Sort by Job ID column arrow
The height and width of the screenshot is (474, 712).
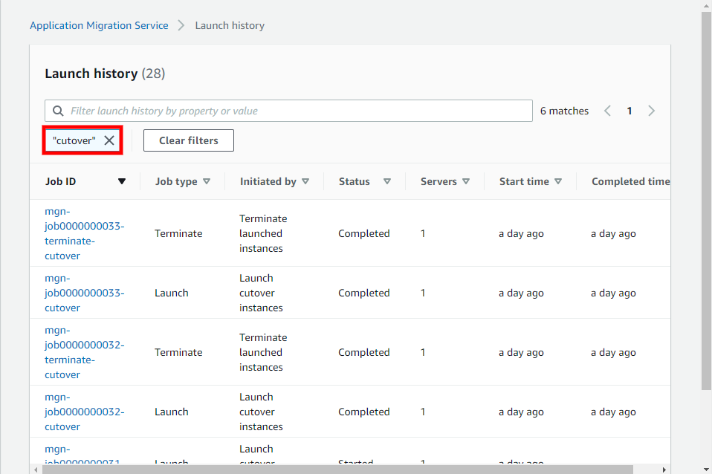click(122, 181)
